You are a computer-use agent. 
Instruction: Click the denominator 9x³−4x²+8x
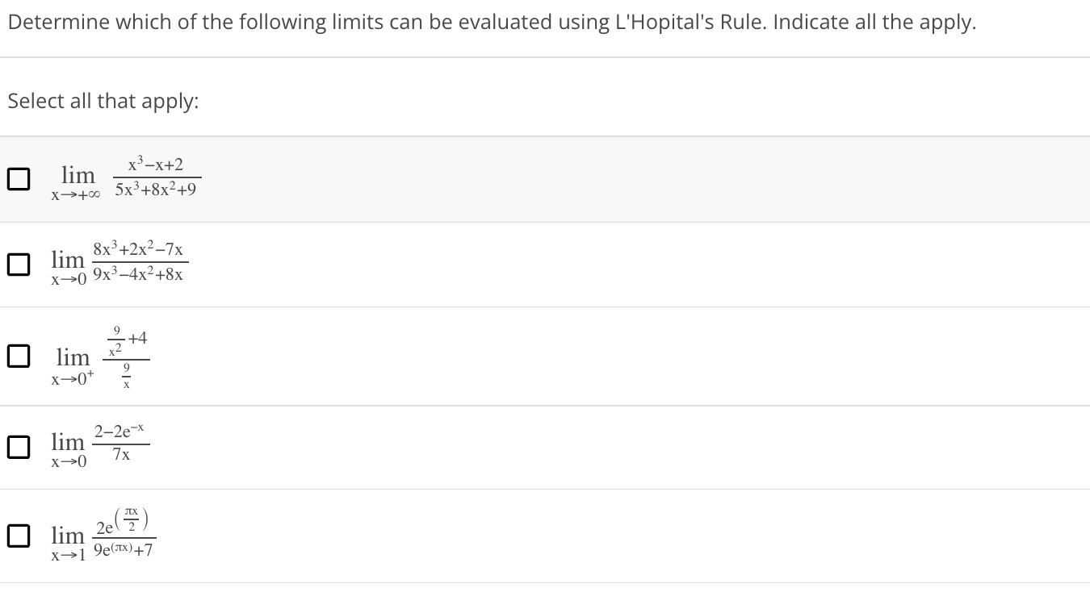[x=138, y=274]
